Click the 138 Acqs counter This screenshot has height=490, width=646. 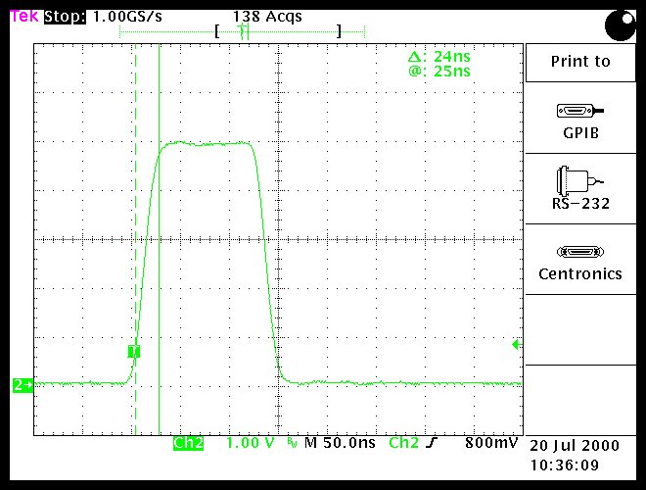click(267, 17)
